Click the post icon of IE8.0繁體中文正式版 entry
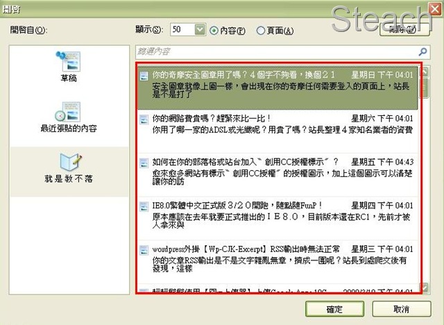 tap(144, 206)
